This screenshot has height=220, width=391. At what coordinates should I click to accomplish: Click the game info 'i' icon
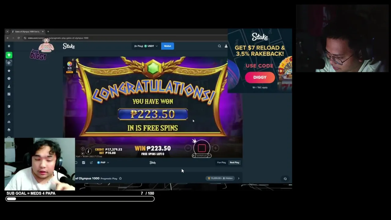(88, 151)
